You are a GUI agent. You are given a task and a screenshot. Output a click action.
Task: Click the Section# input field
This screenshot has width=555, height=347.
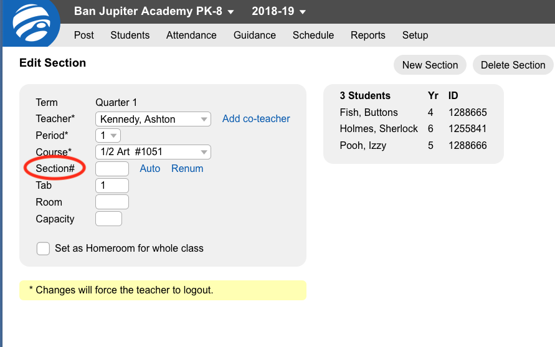click(x=112, y=169)
